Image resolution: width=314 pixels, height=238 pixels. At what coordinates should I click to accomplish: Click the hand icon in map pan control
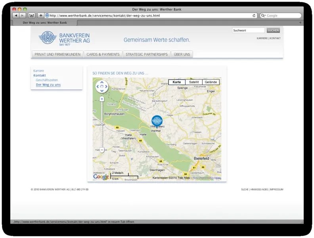(102, 86)
